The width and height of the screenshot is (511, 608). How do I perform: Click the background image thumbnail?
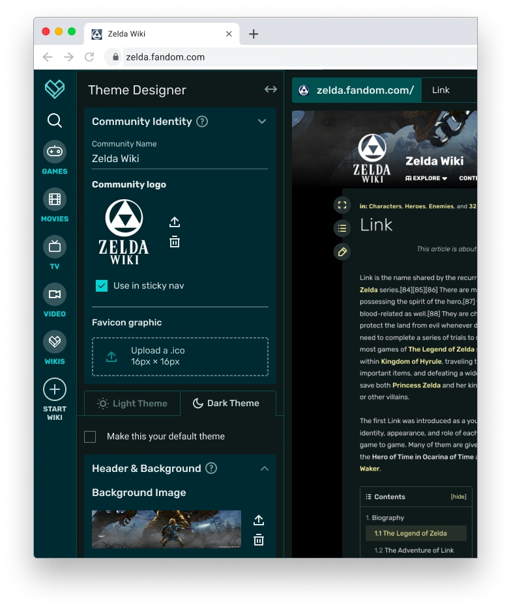tap(166, 529)
